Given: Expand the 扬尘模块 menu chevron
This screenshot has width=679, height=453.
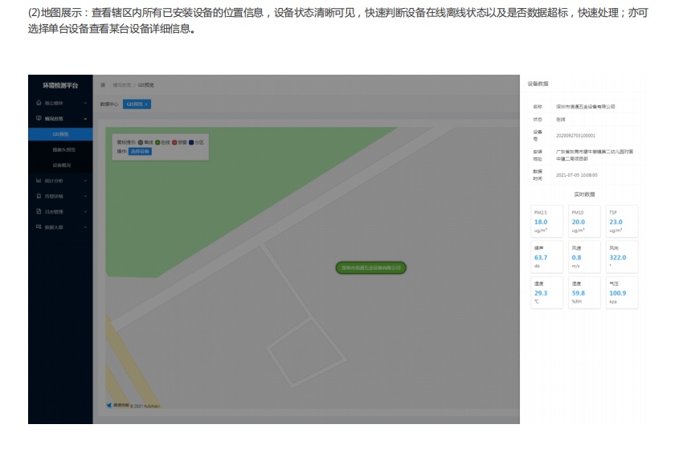Looking at the screenshot, I should (x=85, y=104).
